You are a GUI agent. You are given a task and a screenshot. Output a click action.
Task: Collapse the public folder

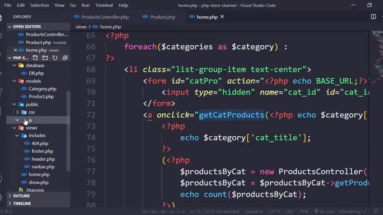pos(14,105)
